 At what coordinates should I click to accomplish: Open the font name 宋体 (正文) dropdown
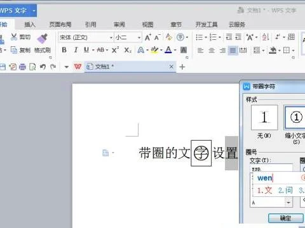pos(111,38)
